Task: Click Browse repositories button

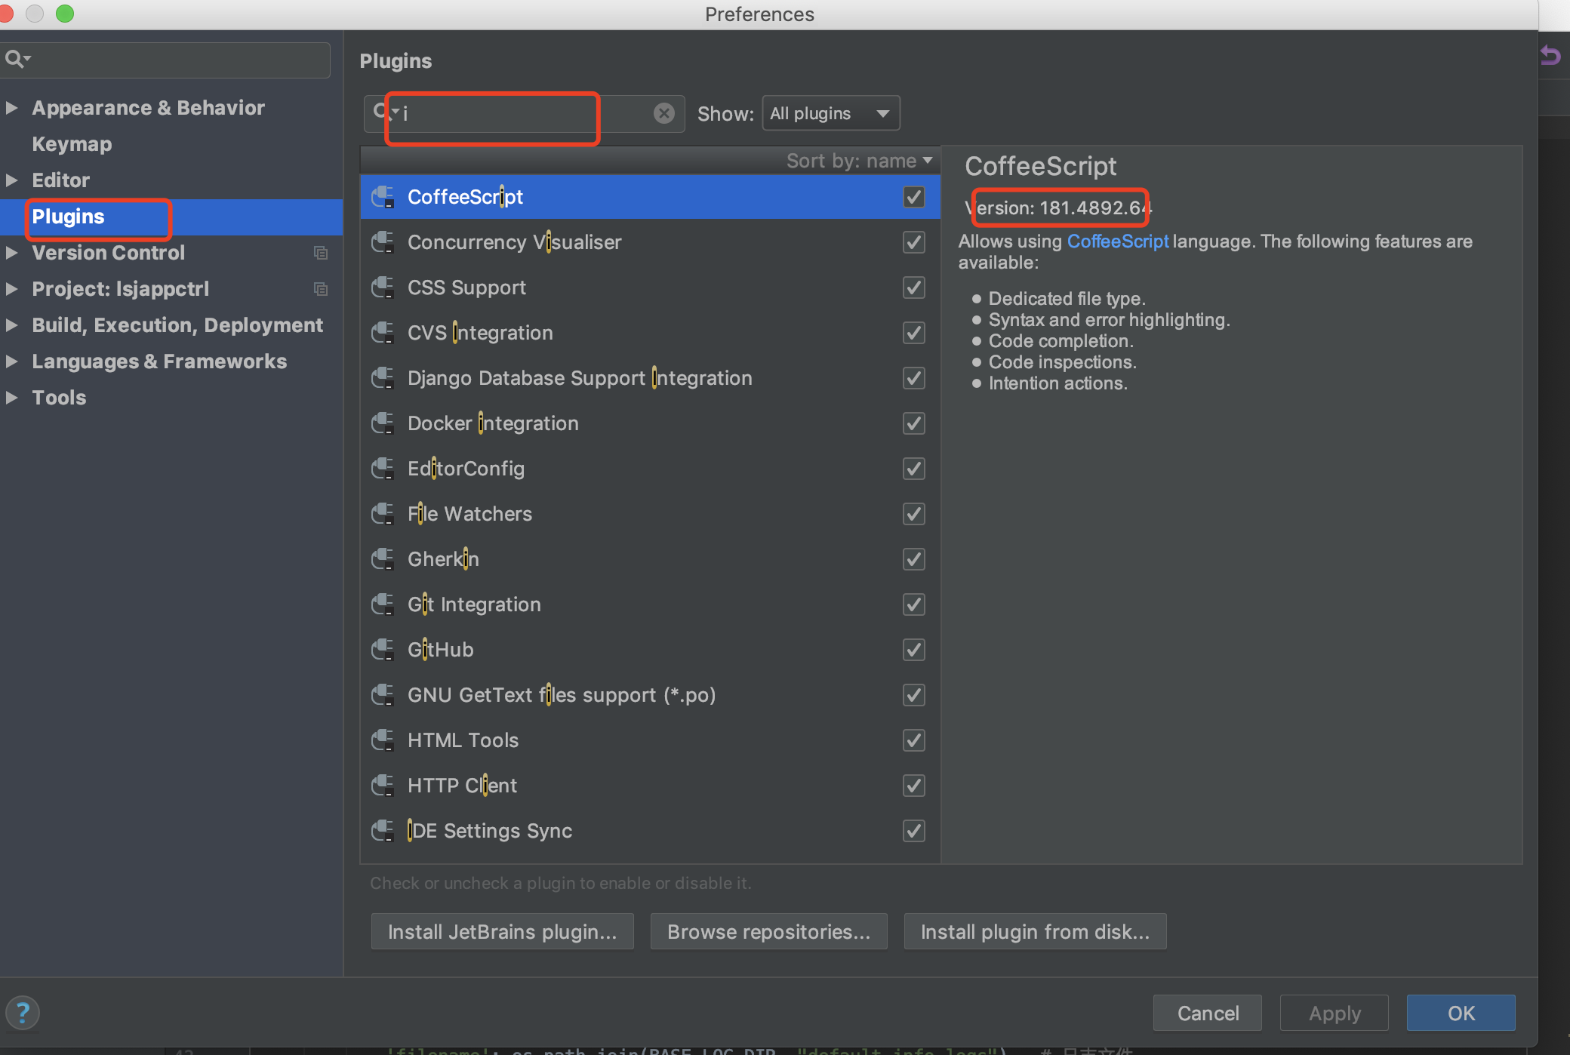Action: pyautogui.click(x=768, y=932)
